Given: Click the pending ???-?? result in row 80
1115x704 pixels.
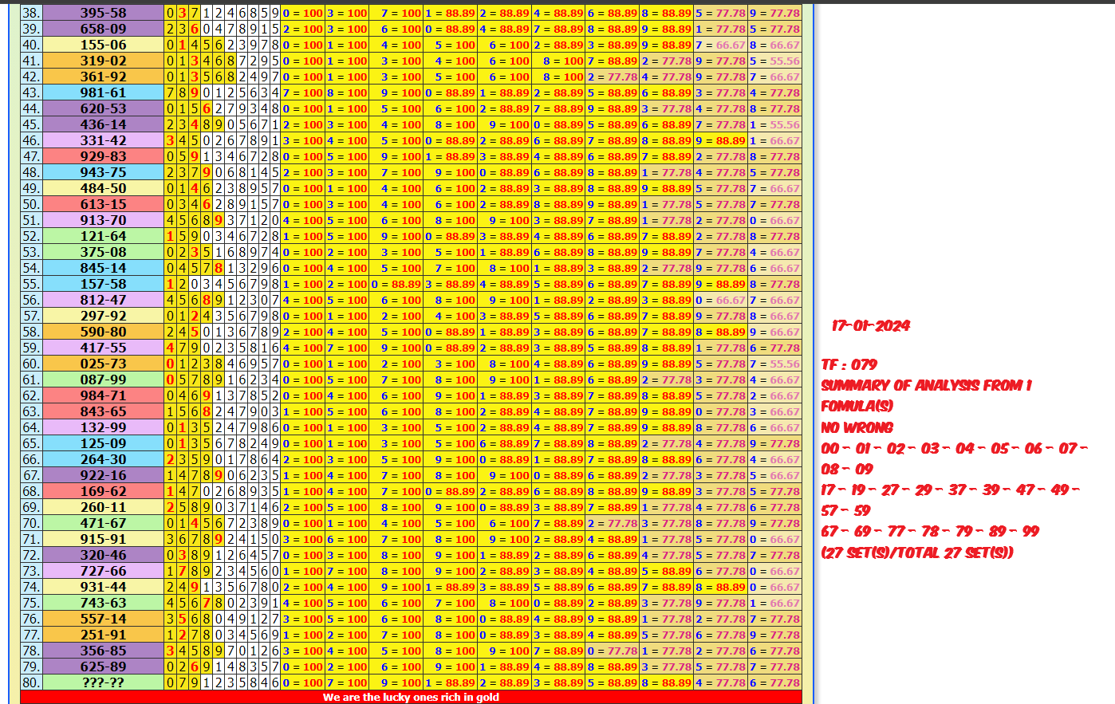Looking at the screenshot, I should coord(103,682).
